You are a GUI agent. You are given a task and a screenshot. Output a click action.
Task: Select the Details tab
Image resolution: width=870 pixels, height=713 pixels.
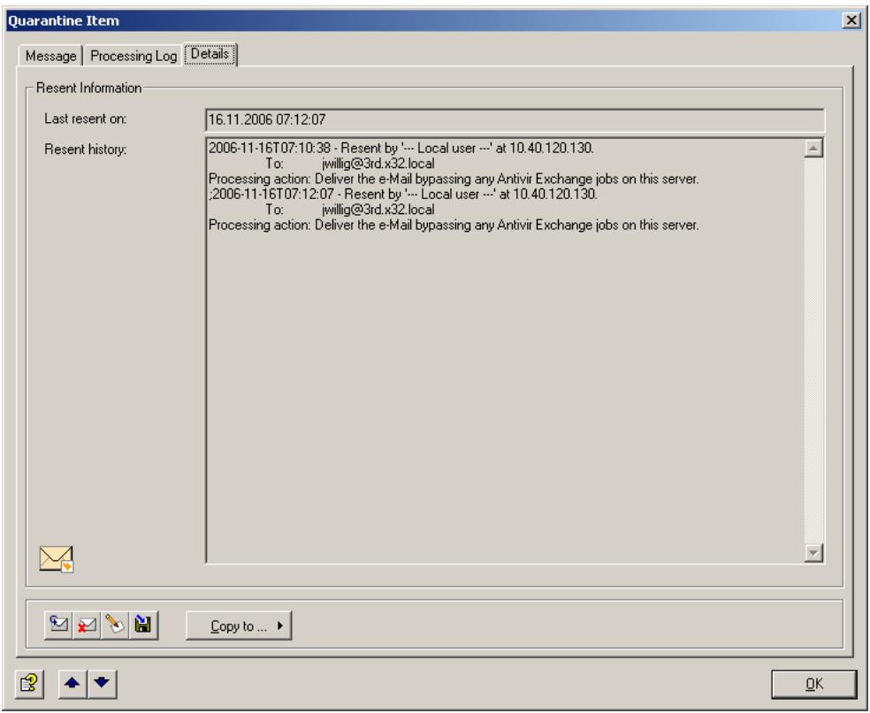coord(210,54)
